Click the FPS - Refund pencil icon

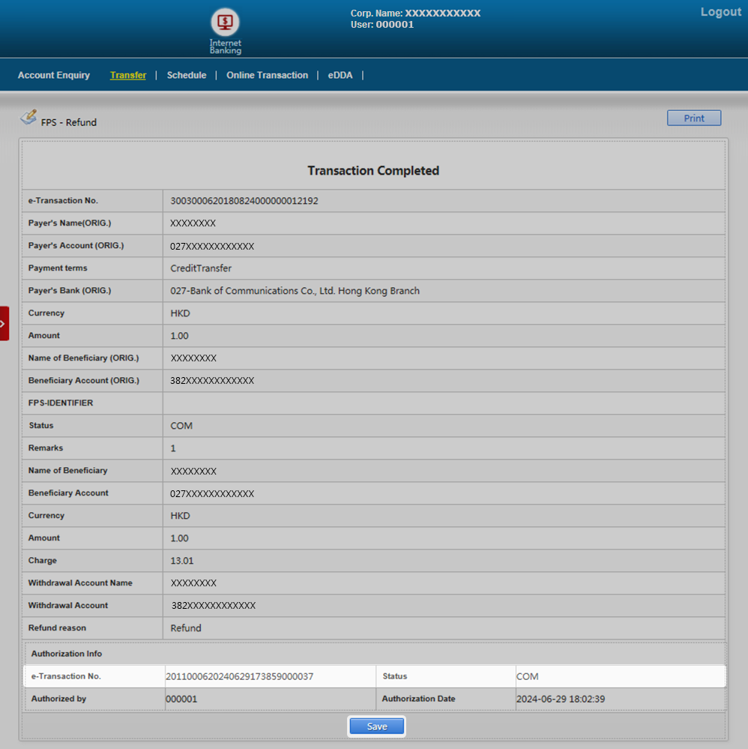28,117
